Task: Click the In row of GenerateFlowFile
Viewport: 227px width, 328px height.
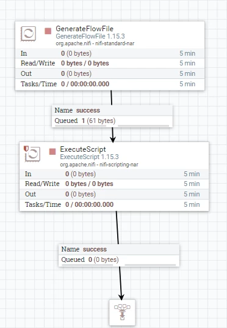Action: [110, 53]
